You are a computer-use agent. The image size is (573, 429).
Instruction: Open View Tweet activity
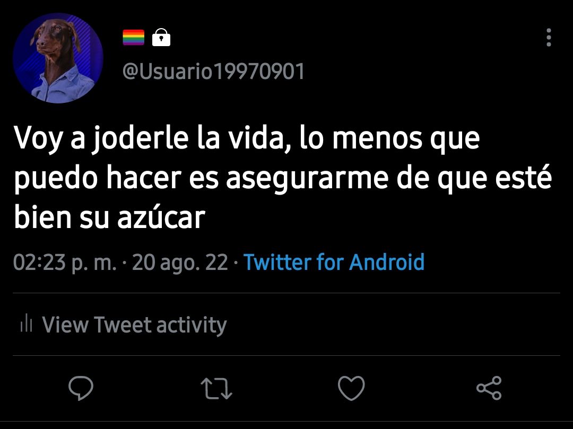(x=124, y=325)
